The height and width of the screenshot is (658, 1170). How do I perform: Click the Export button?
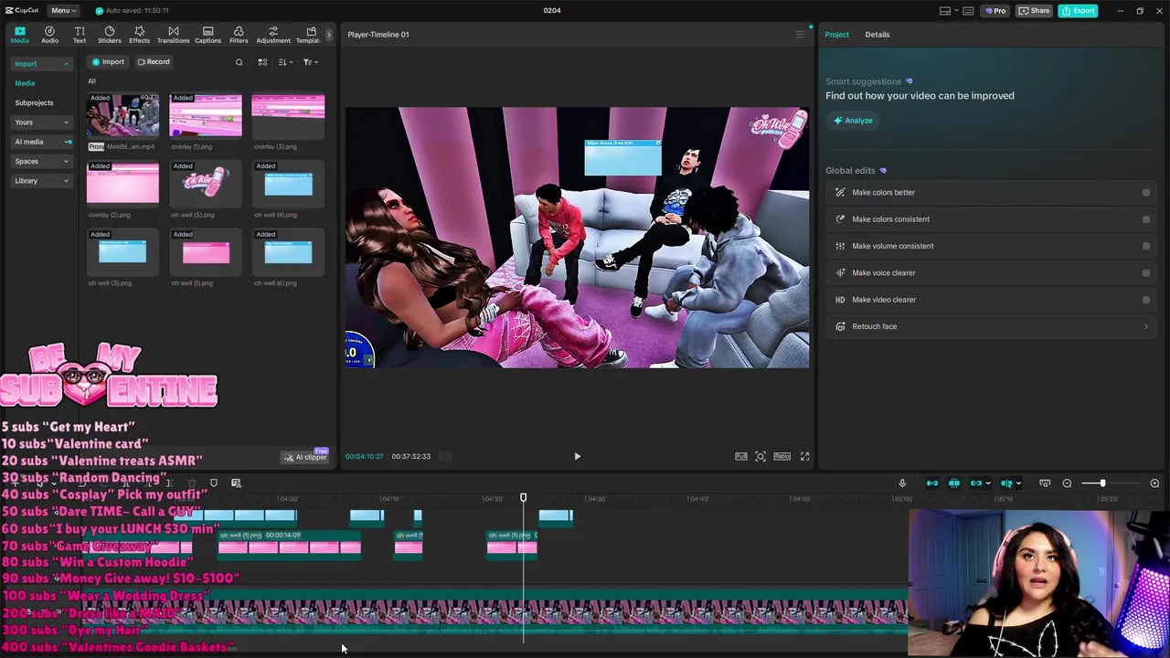(1079, 10)
